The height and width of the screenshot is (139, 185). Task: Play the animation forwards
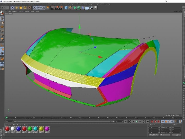coord(137,121)
